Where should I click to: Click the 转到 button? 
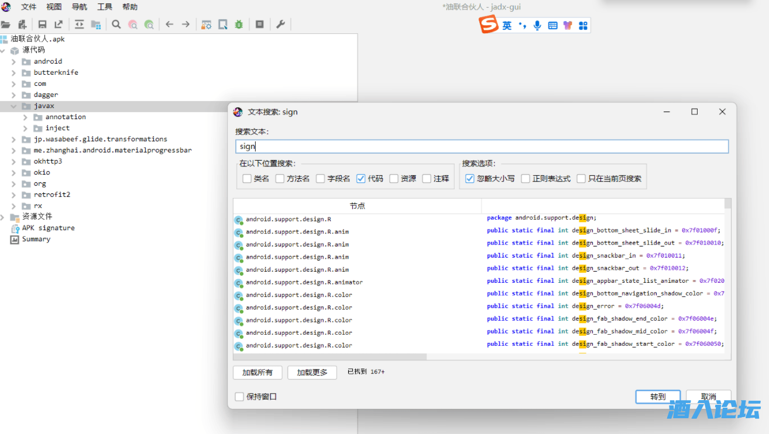pos(658,397)
